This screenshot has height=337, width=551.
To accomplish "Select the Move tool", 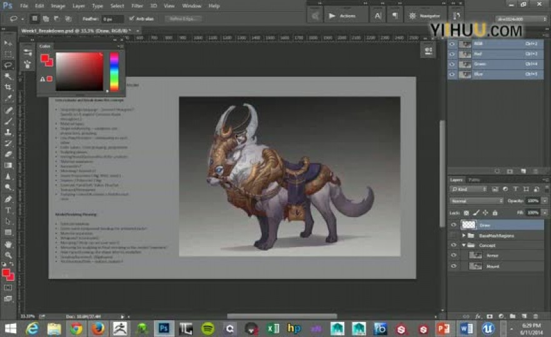I will click(x=7, y=43).
